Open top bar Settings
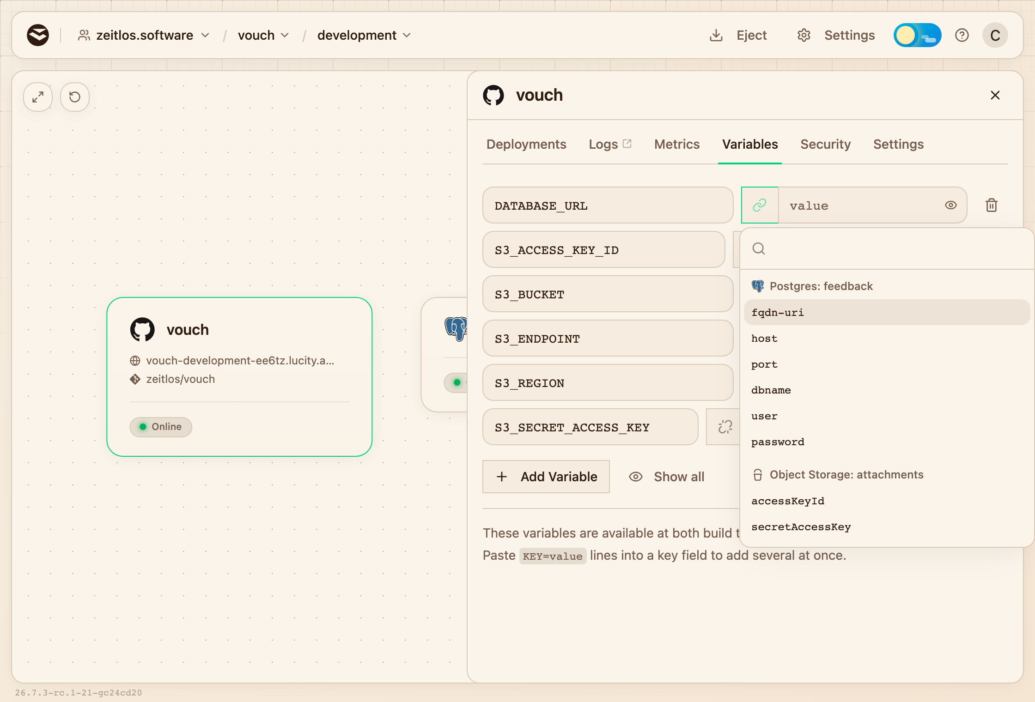The width and height of the screenshot is (1035, 702). coord(836,35)
